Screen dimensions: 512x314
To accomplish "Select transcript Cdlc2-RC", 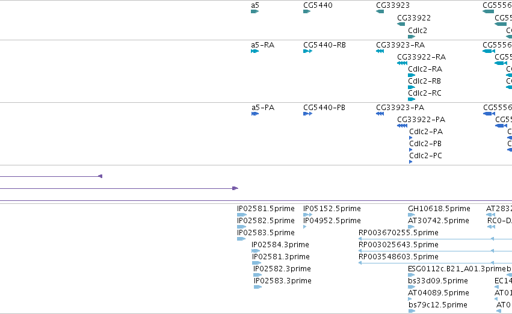I will click(412, 99).
